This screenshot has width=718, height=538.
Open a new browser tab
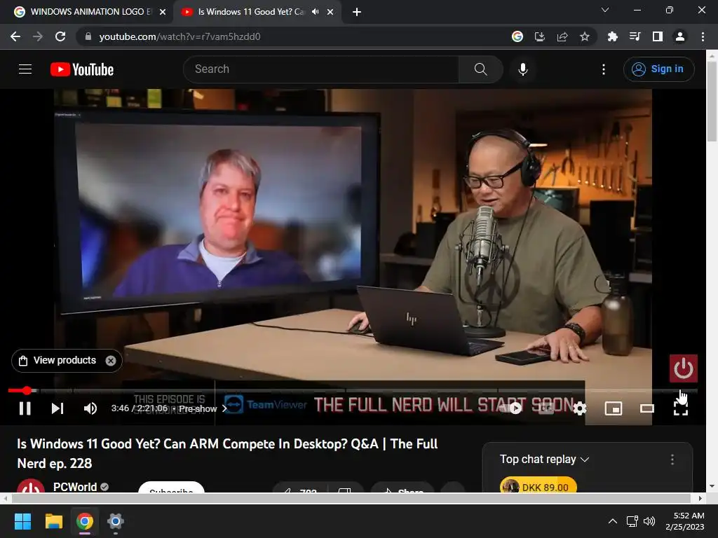(357, 13)
